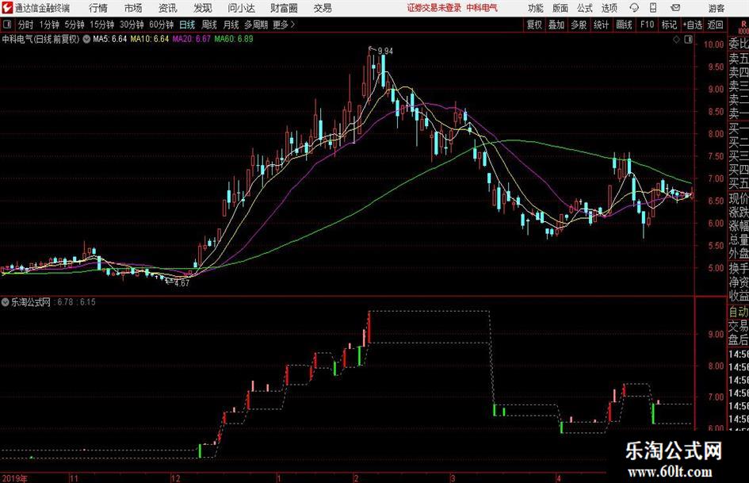Switch to the 周线 weekly tab
This screenshot has width=749, height=483.
coord(208,25)
